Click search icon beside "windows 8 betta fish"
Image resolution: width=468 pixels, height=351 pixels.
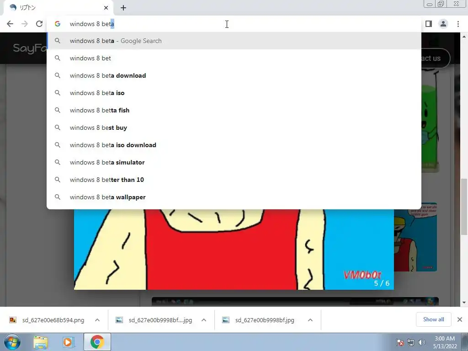pos(57,110)
